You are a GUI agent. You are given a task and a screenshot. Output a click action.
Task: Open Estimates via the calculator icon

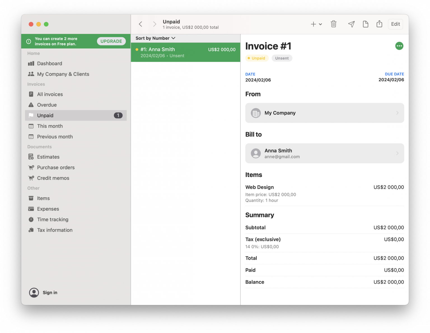31,157
